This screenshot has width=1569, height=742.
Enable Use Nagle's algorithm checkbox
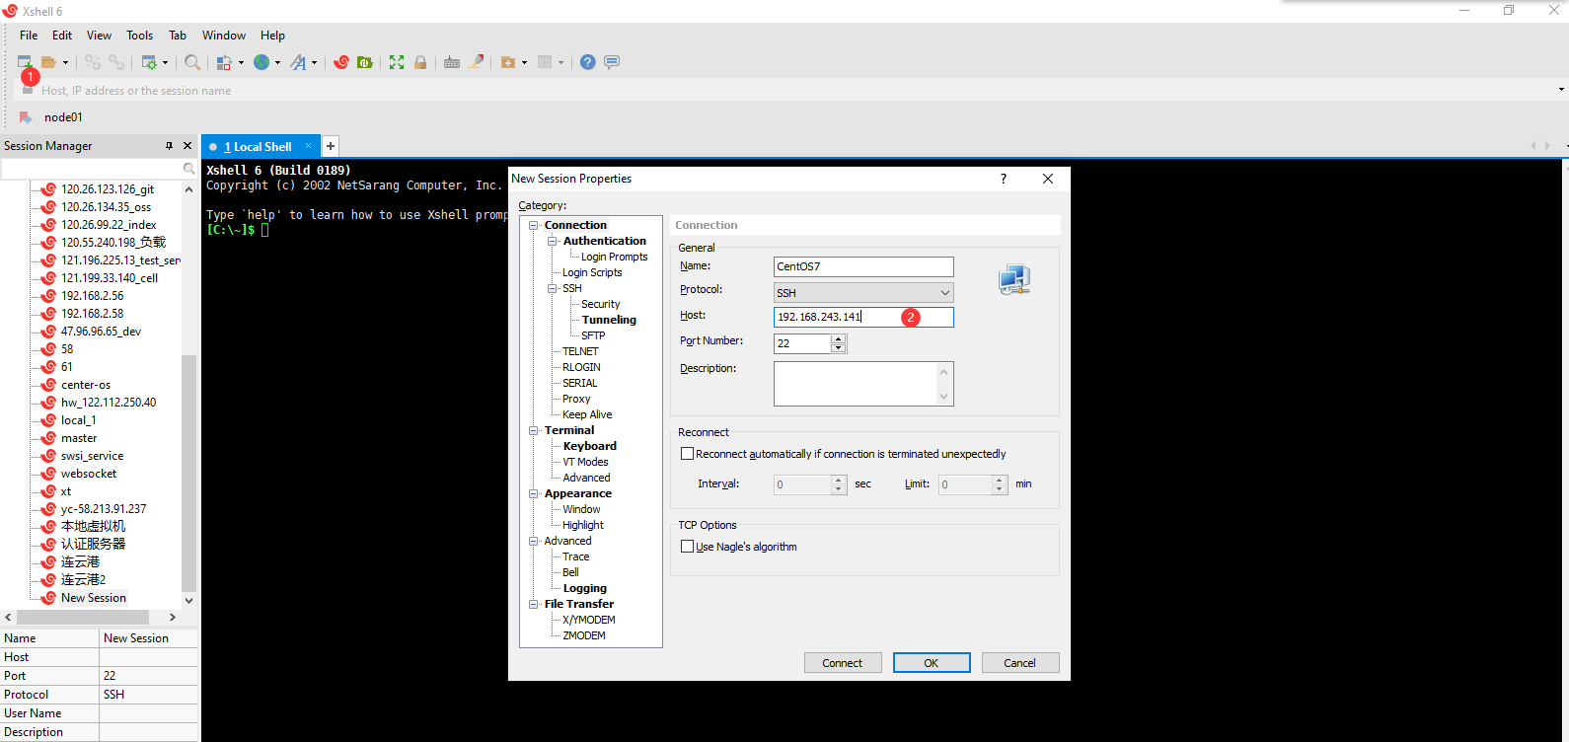[x=688, y=547]
